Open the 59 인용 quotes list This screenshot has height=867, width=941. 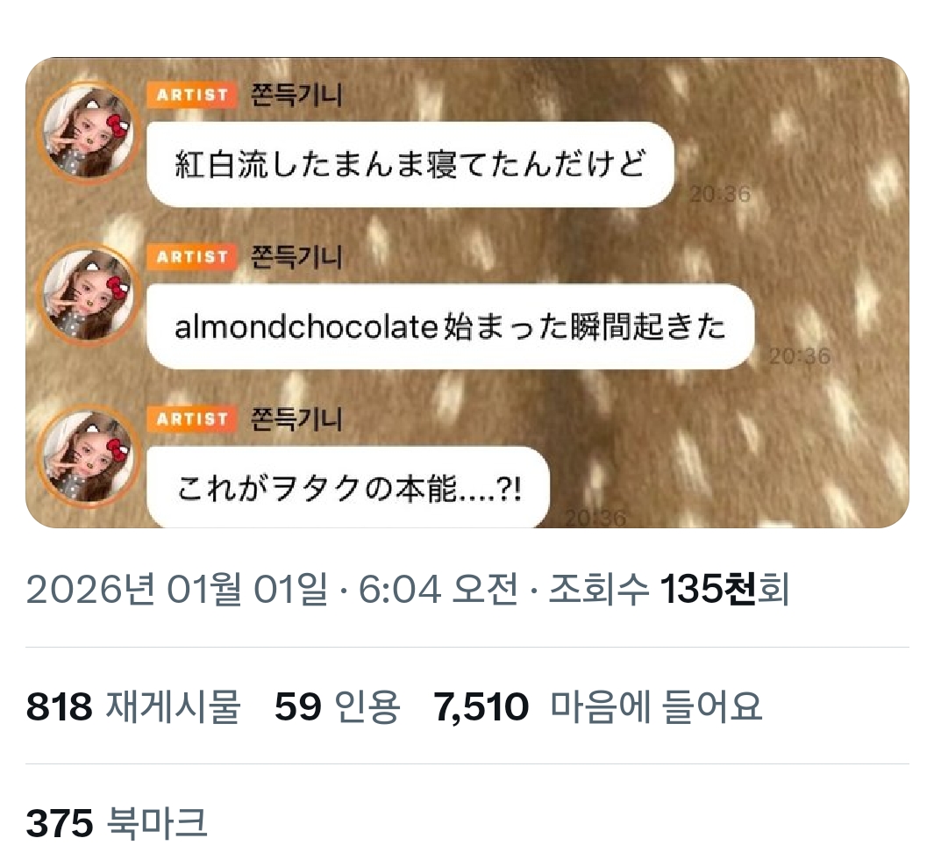pos(338,706)
